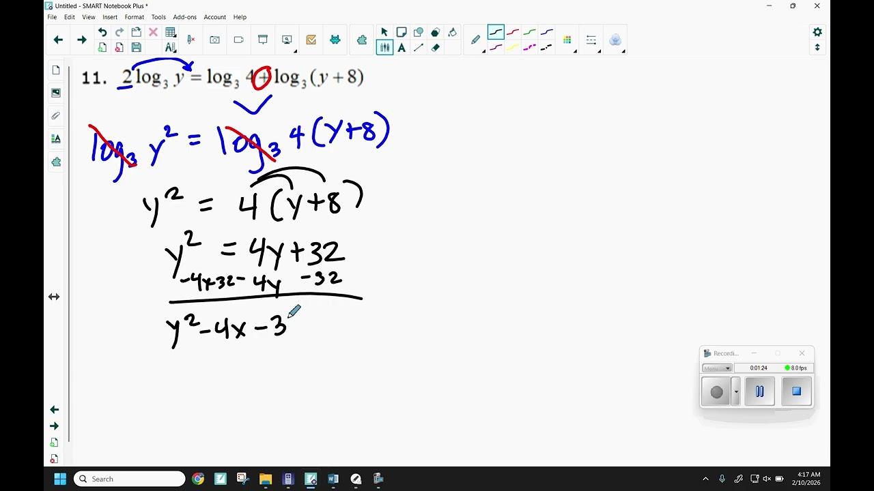This screenshot has width=874, height=491.
Task: Open the Gallery sidebar tab
Action: point(56,93)
